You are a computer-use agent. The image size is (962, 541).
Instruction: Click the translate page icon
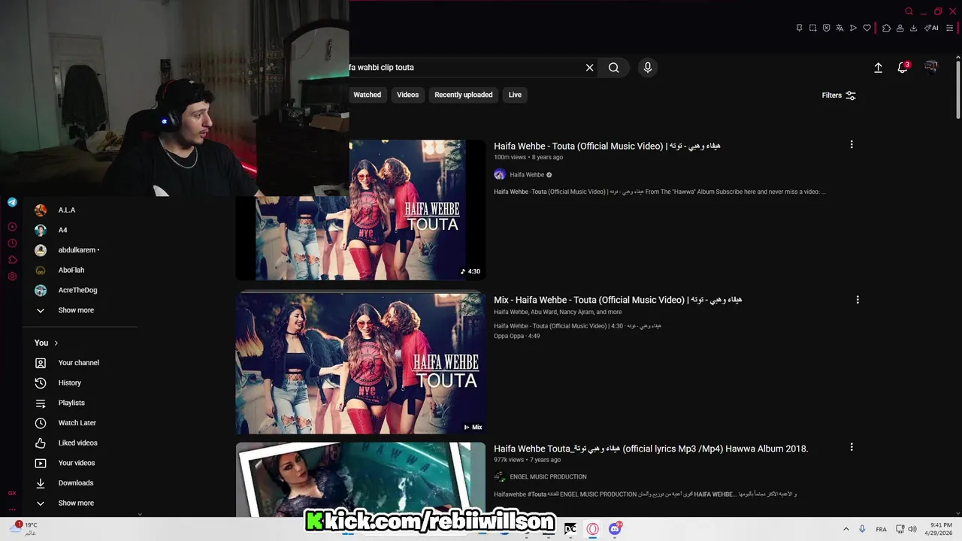pos(839,28)
